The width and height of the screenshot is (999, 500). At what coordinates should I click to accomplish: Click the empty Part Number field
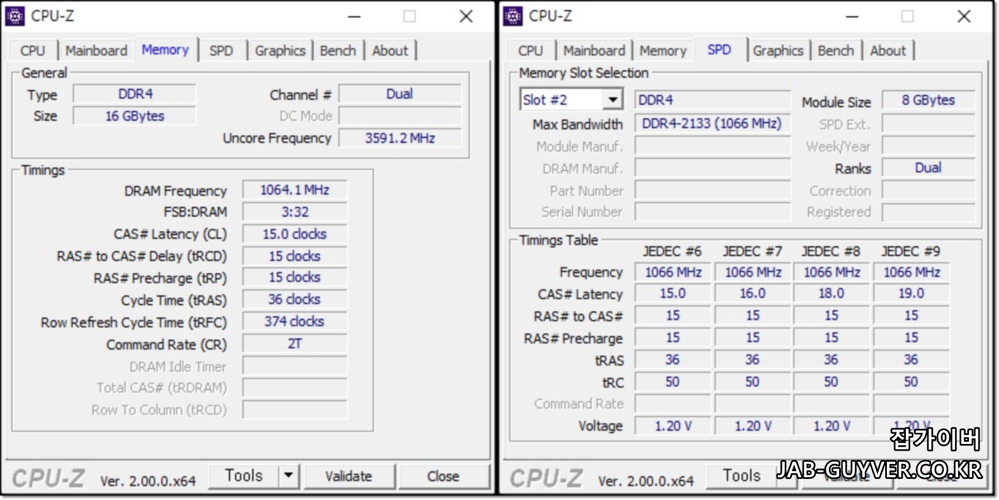click(713, 191)
